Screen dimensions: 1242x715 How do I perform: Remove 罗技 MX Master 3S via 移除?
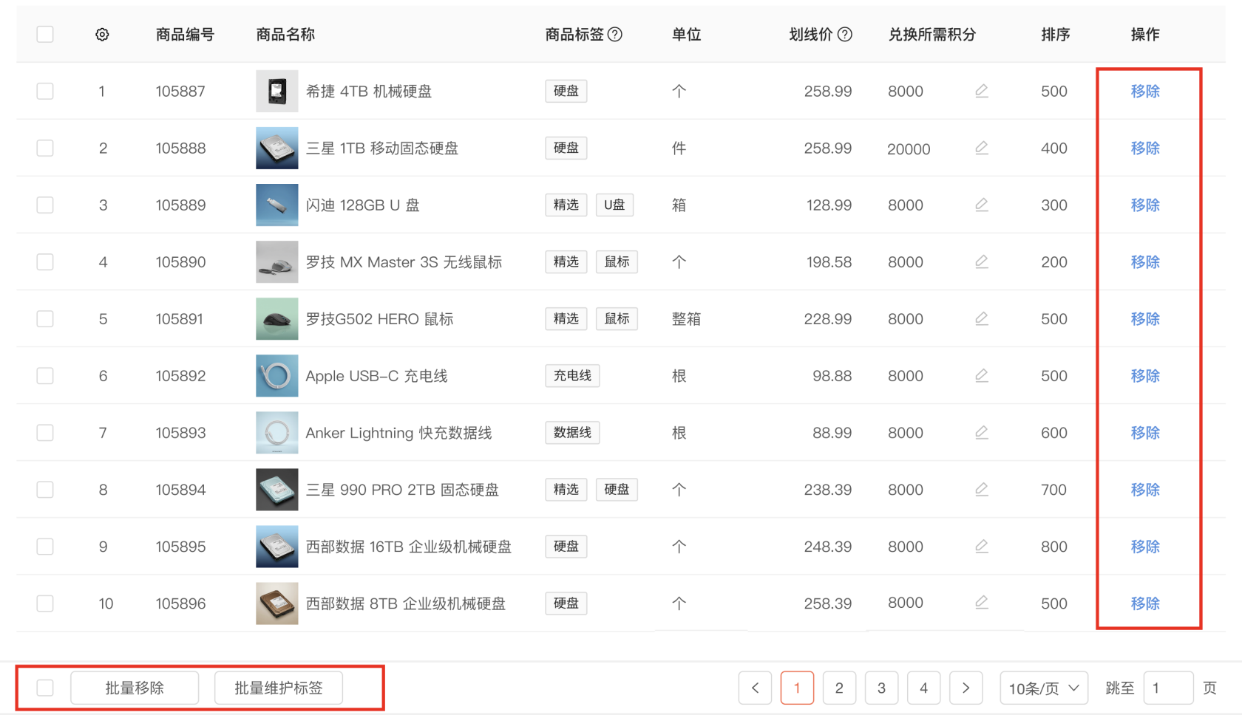[x=1145, y=261]
